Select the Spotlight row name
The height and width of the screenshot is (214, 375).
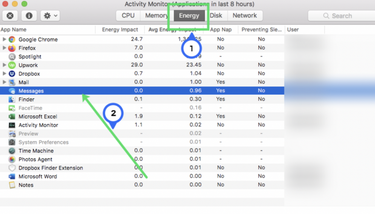30,57
